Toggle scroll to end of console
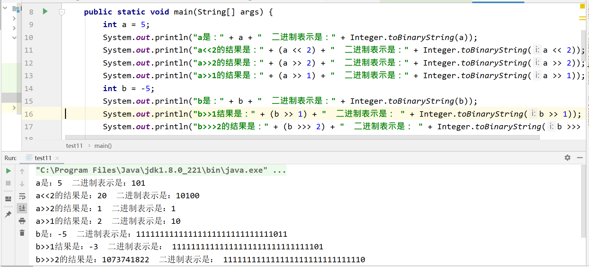 22,208
